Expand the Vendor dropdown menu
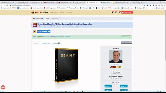 coord(63,12)
